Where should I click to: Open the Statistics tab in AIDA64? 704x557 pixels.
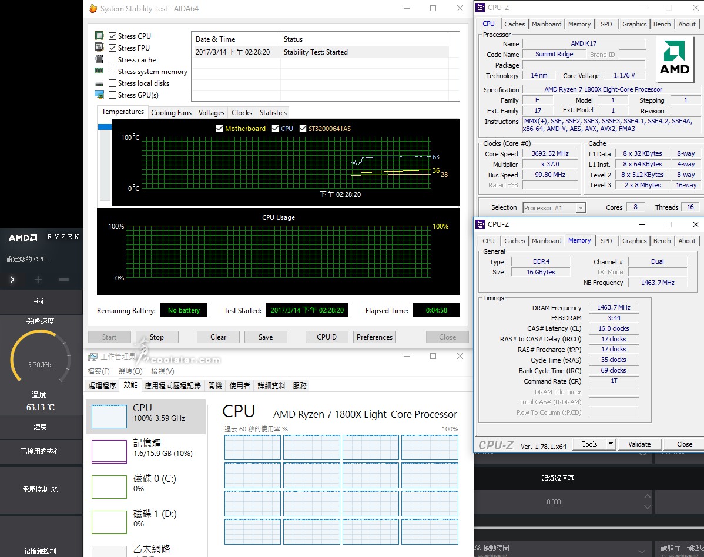click(273, 113)
